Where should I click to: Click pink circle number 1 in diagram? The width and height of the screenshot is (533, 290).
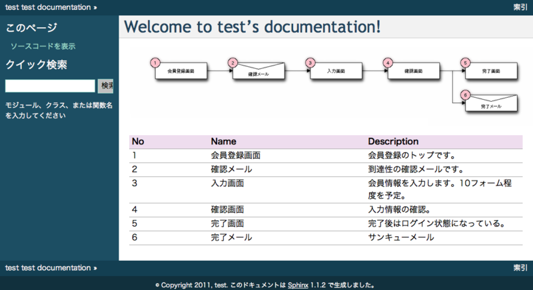[155, 63]
